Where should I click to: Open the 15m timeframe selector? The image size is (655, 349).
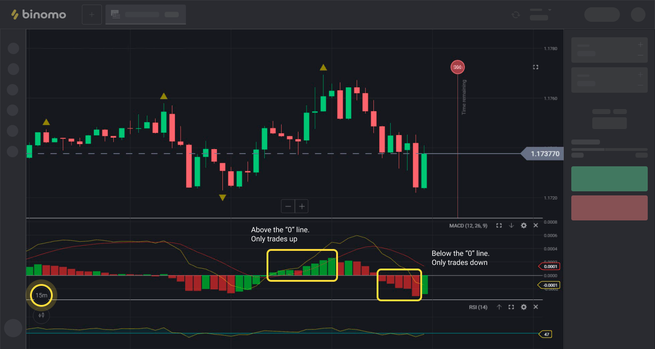(41, 295)
